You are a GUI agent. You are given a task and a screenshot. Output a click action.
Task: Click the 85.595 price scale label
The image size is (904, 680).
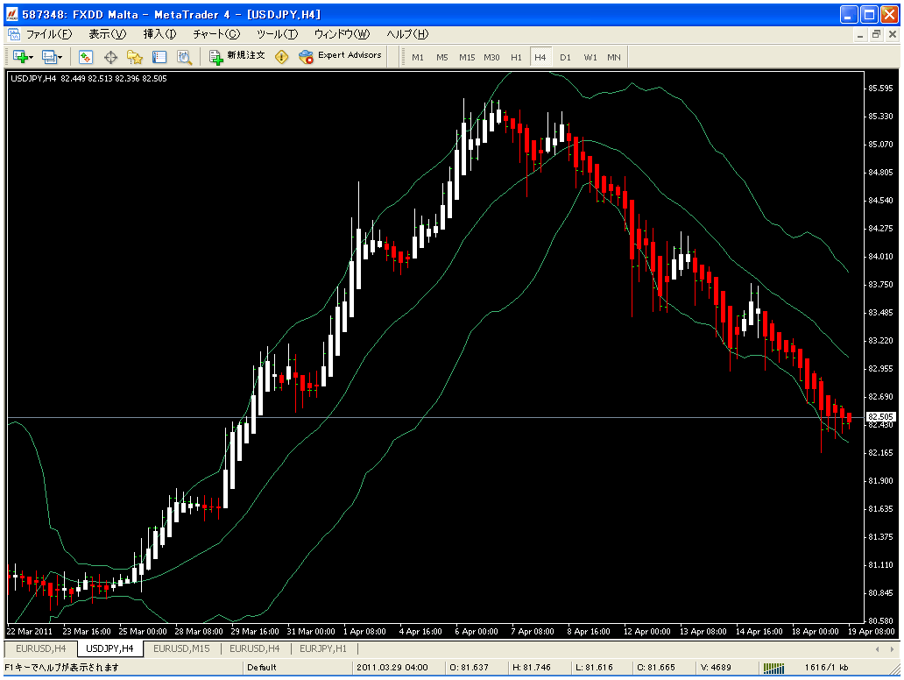880,89
